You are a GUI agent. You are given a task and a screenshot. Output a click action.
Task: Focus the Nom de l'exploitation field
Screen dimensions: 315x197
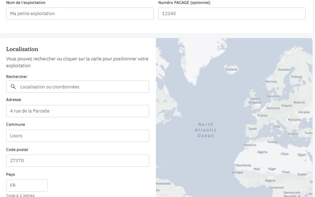point(80,14)
